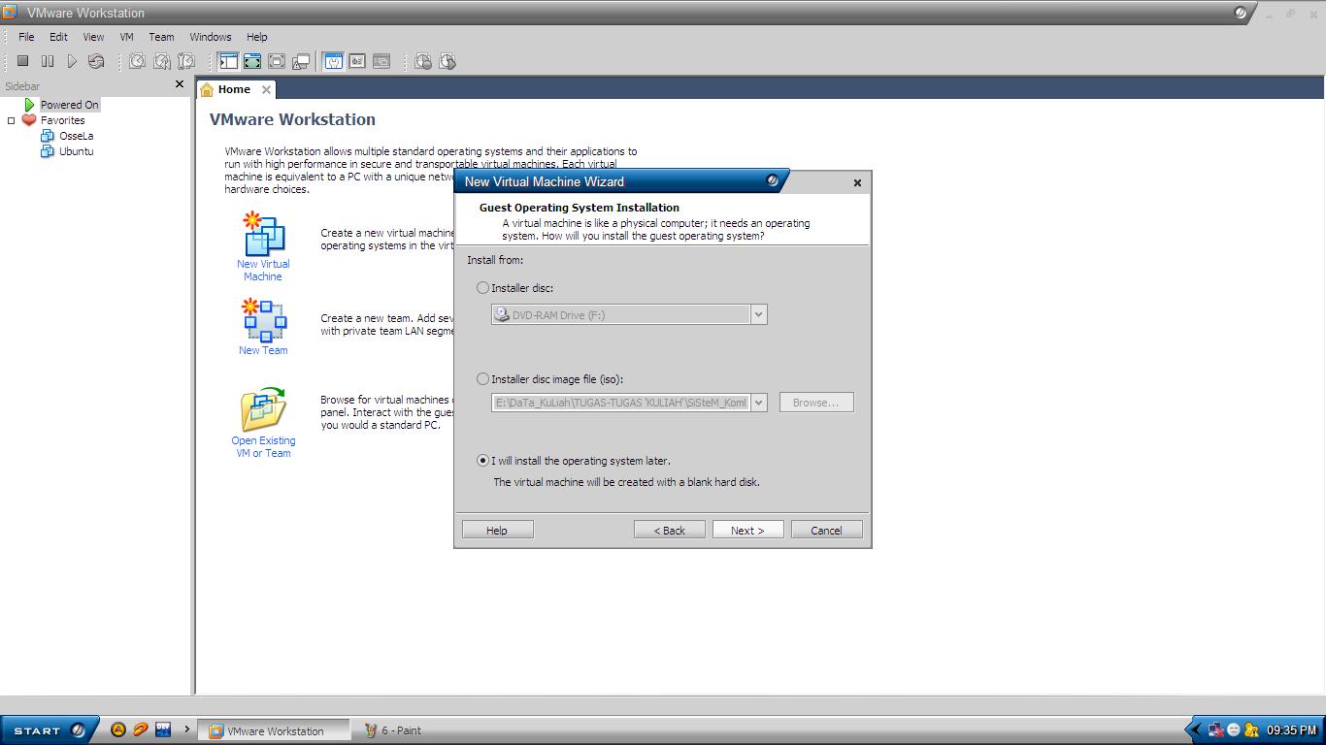Click the Power On play icon in toolbar
1326x745 pixels.
point(72,61)
